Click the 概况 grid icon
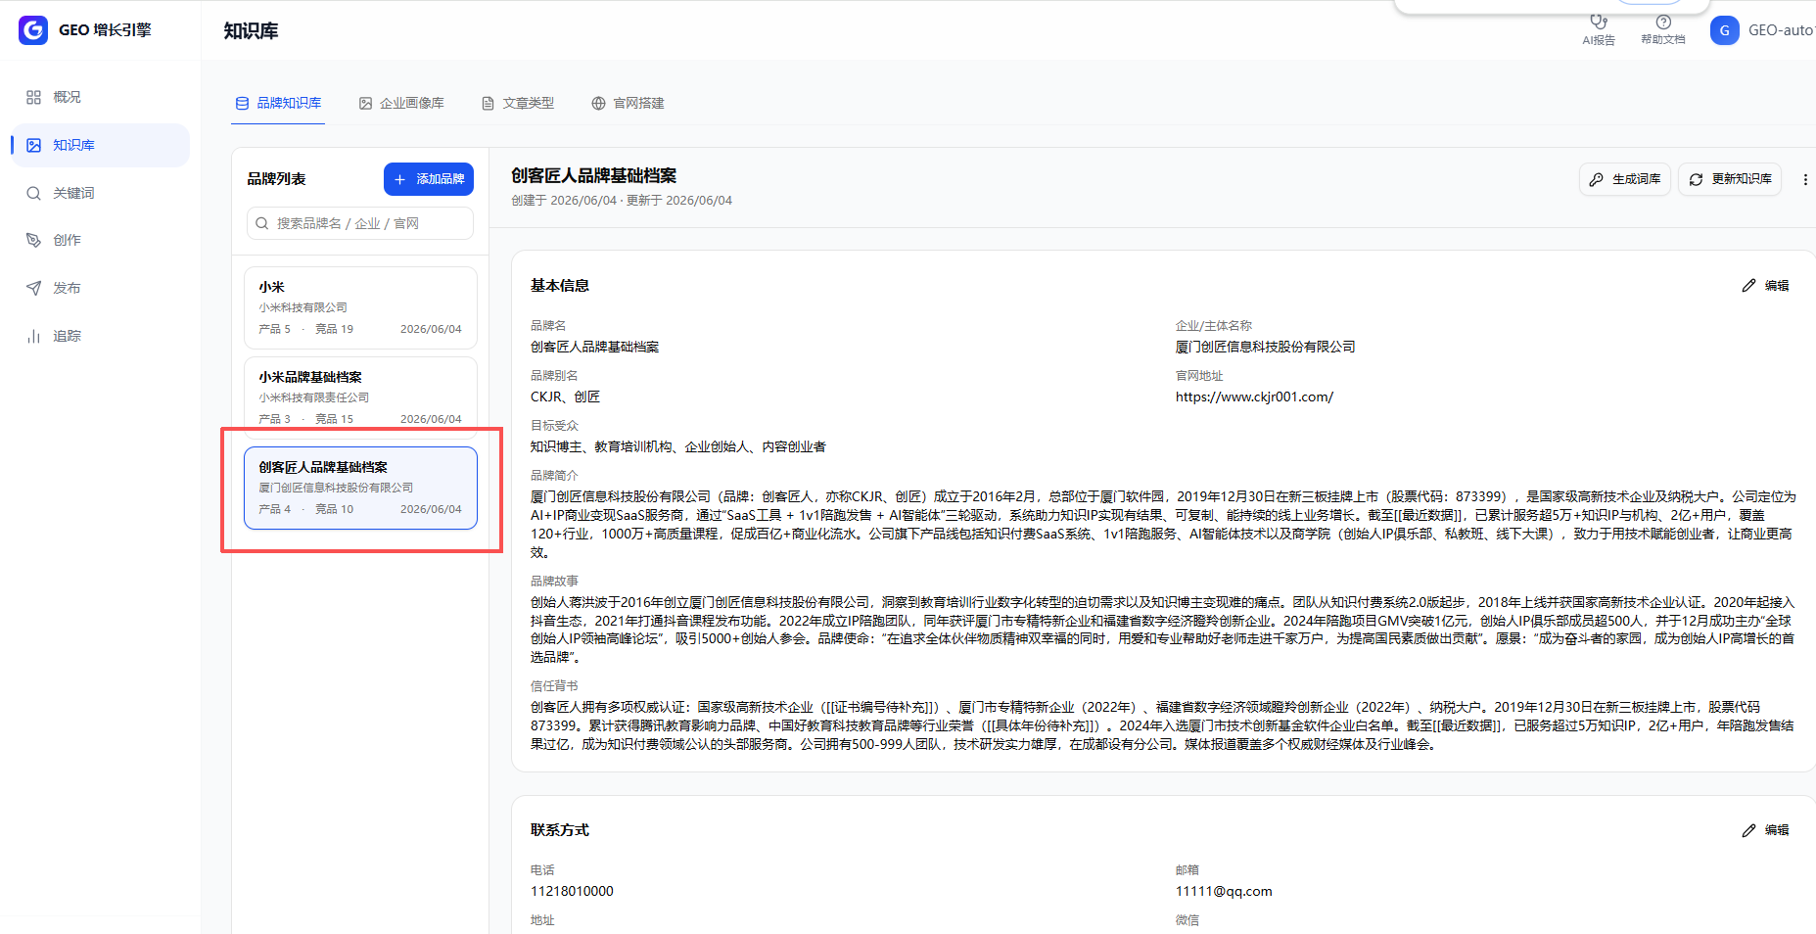1816x934 pixels. 34,97
